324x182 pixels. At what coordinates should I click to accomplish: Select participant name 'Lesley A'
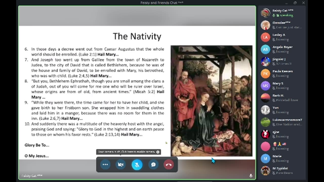click(x=279, y=35)
